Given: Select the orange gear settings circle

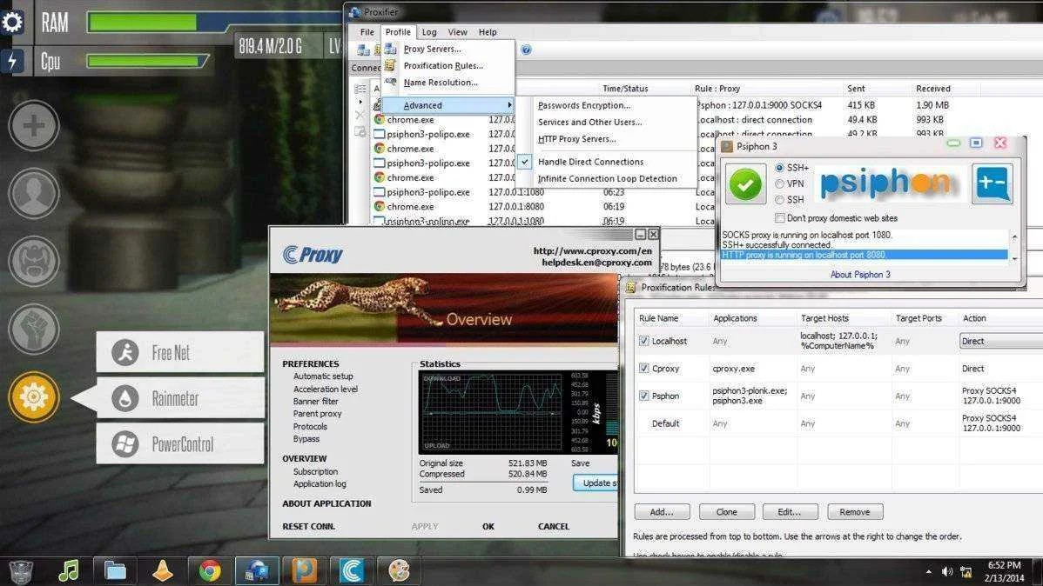Looking at the screenshot, I should [x=33, y=396].
